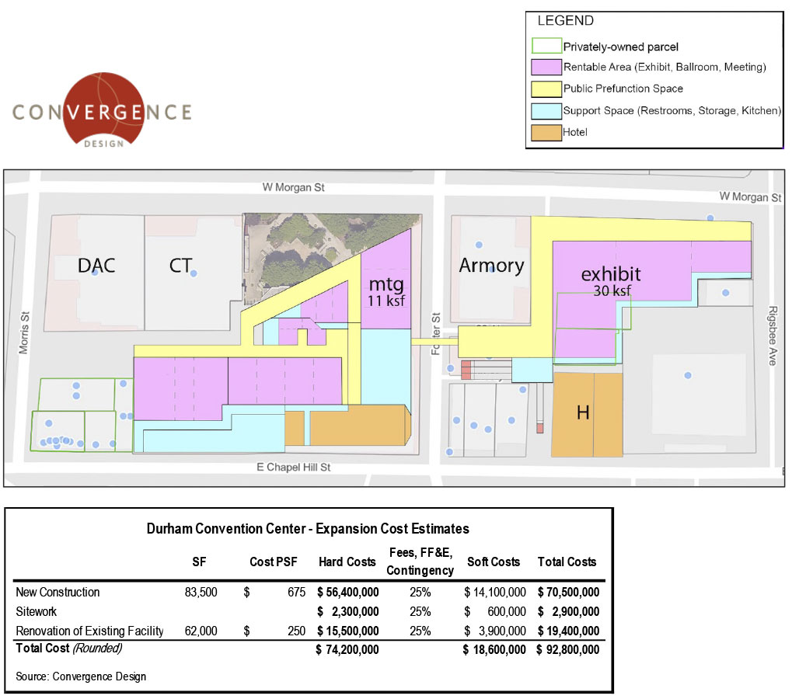Screen dimensions: 792x699
Task: Select the yellow Public Prefunction Space swatch
Action: click(x=546, y=89)
